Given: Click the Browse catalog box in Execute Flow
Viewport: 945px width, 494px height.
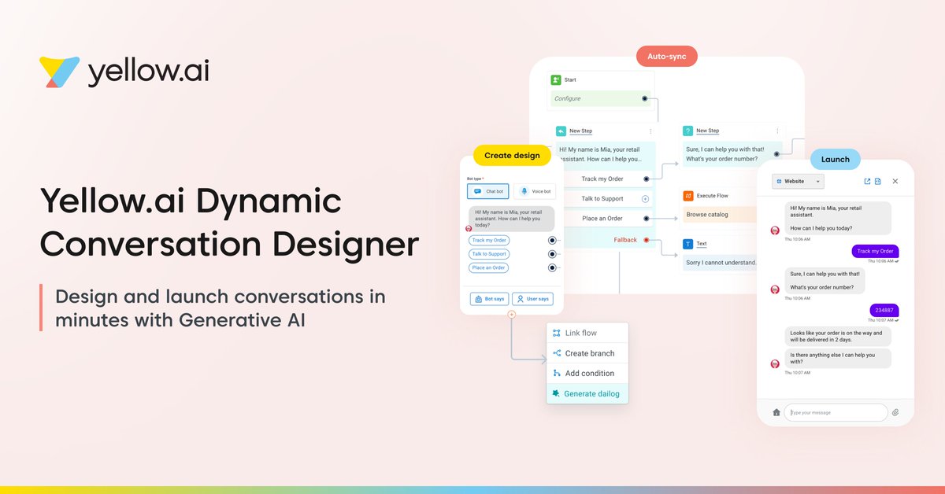Looking at the screenshot, I should coord(721,214).
